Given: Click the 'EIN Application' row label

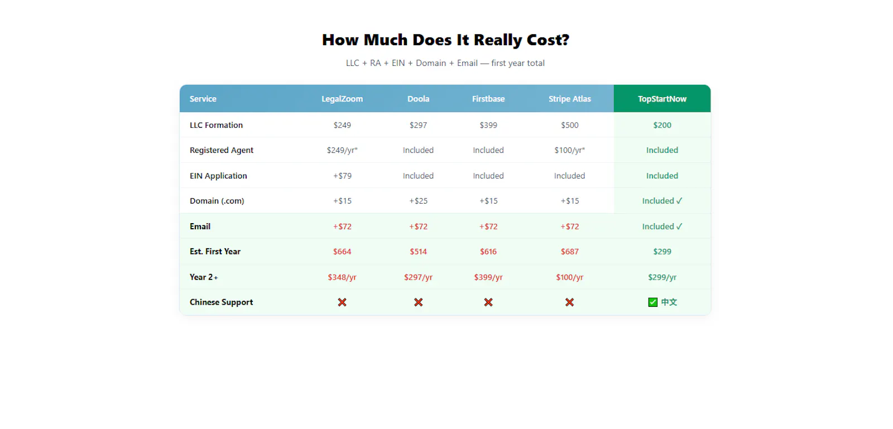Looking at the screenshot, I should [x=218, y=176].
